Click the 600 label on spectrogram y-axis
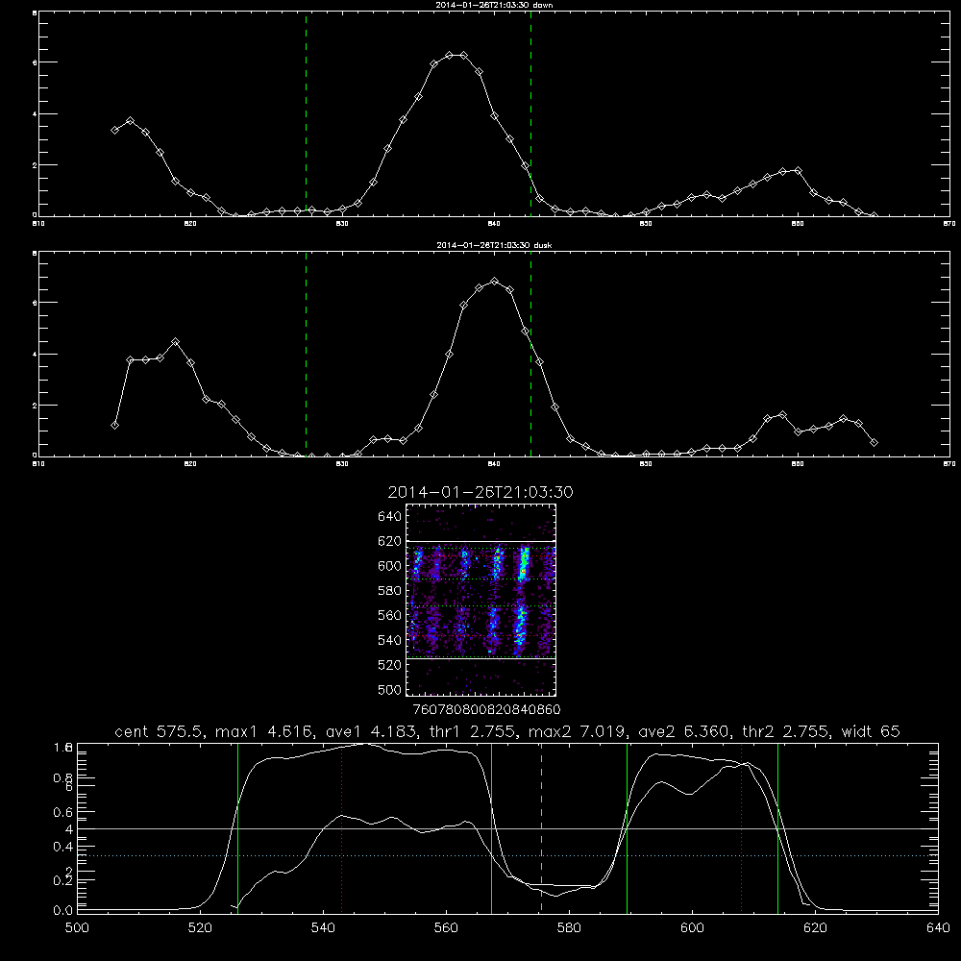The height and width of the screenshot is (961, 961). click(x=389, y=566)
